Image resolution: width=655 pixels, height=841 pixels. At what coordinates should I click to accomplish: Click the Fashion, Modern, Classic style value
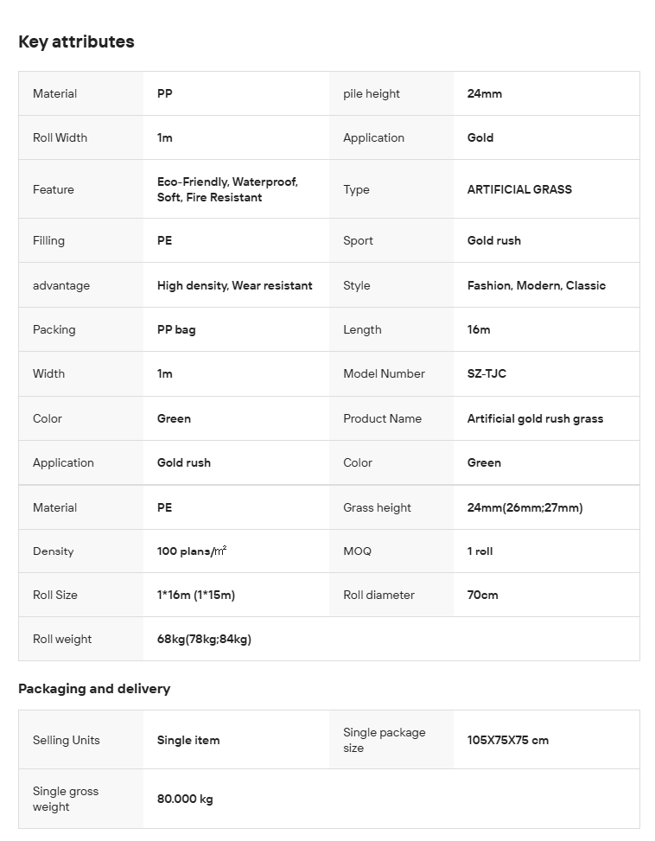click(536, 285)
